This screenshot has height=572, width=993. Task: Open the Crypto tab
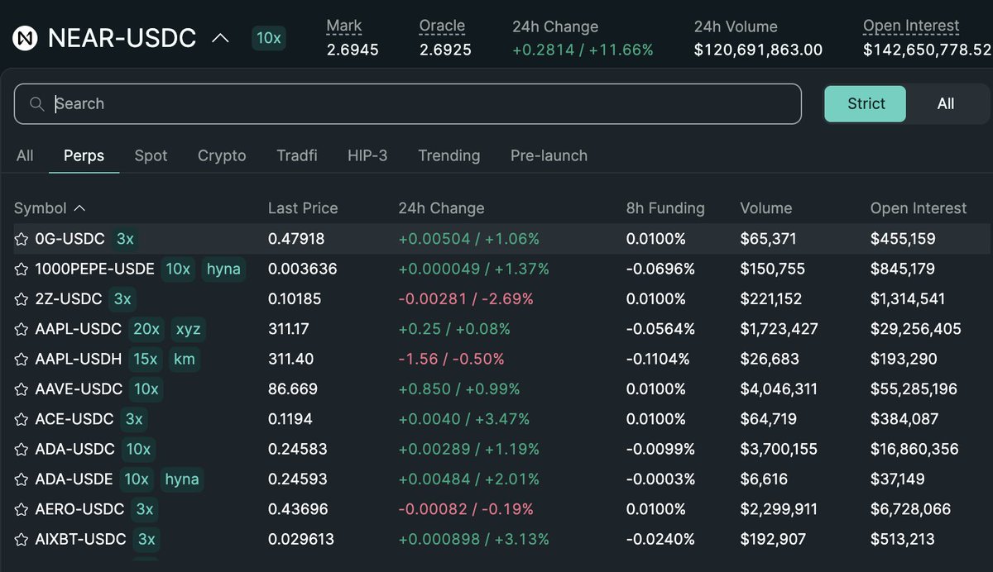222,155
